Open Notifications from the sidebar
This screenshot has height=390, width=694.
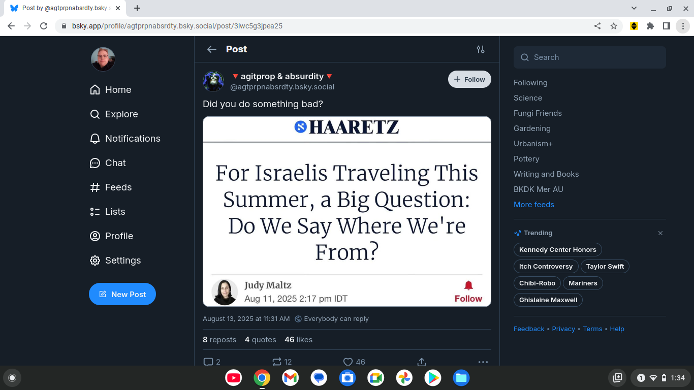coord(125,139)
